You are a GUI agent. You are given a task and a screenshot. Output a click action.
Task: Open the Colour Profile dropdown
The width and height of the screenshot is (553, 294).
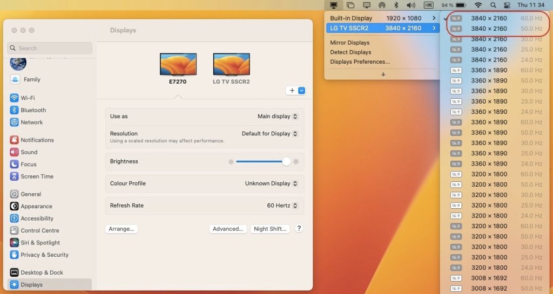[271, 183]
